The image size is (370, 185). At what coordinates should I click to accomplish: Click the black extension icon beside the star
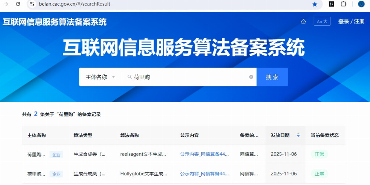pos(331,4)
